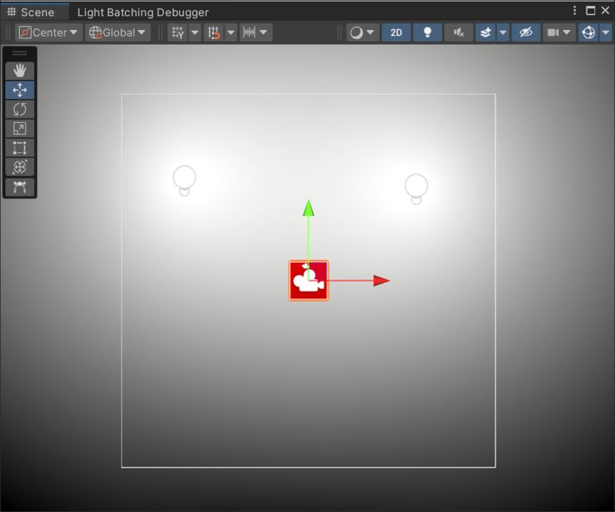Viewport: 615px width, 512px height.
Task: Switch to the Scene tab
Action: tap(35, 12)
